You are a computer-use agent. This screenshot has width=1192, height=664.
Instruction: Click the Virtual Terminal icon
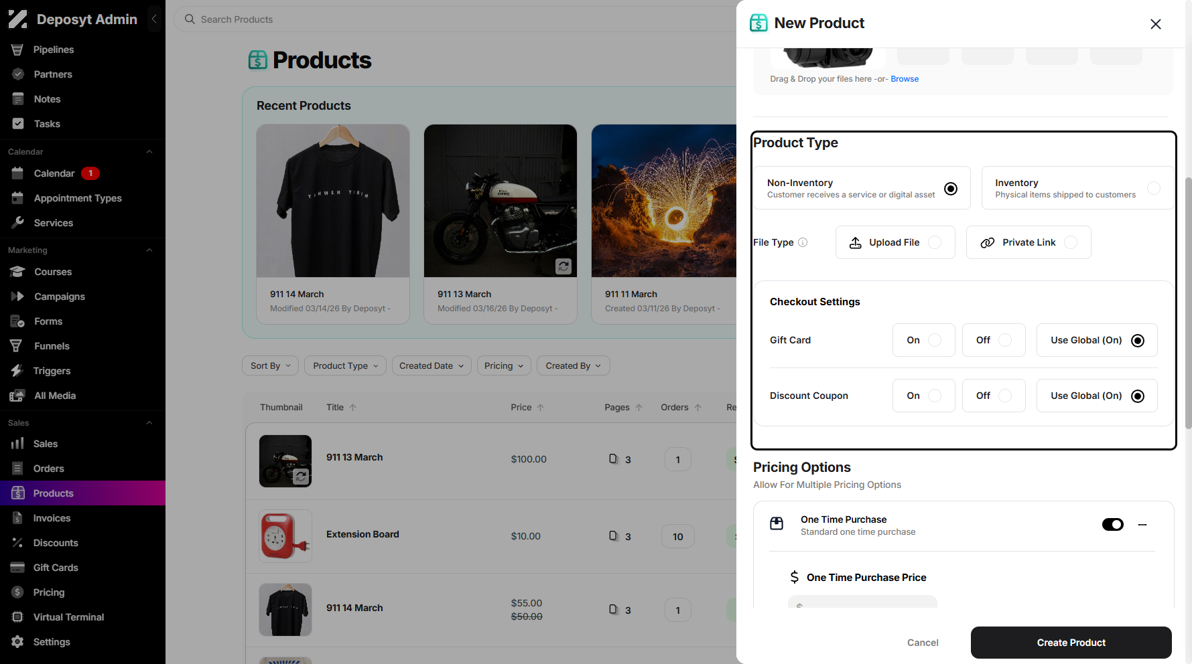pyautogui.click(x=17, y=617)
